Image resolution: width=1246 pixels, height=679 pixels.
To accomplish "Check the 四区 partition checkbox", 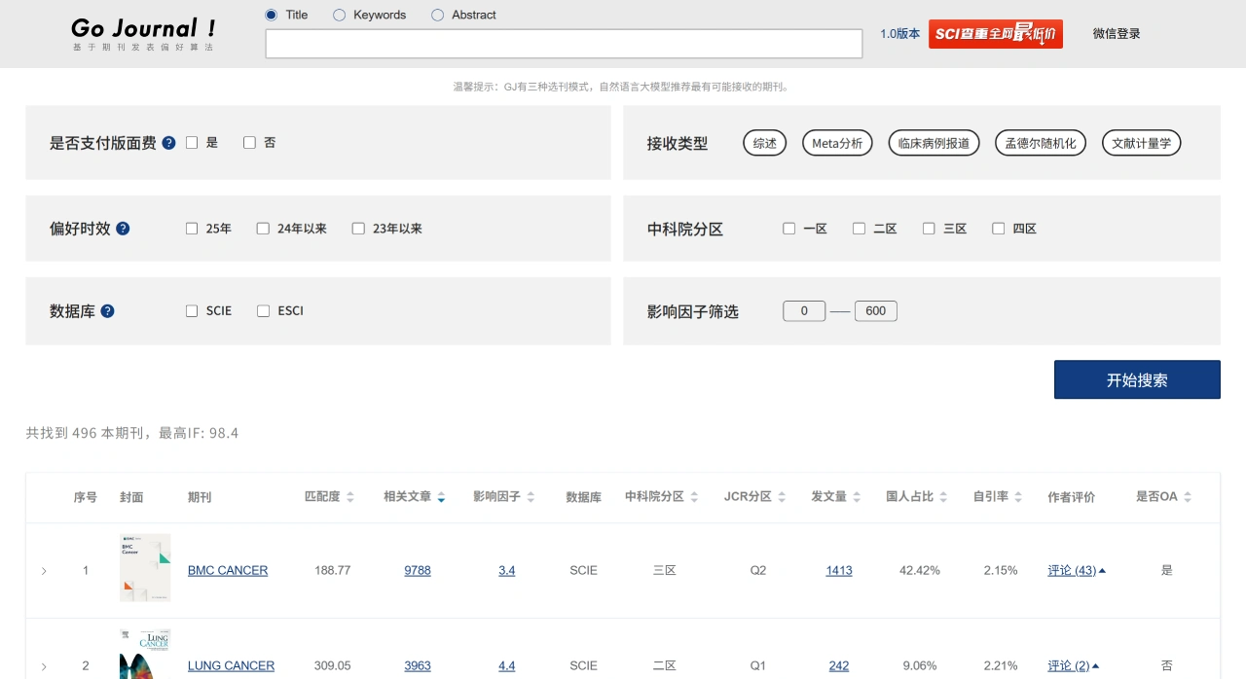I will pyautogui.click(x=998, y=229).
